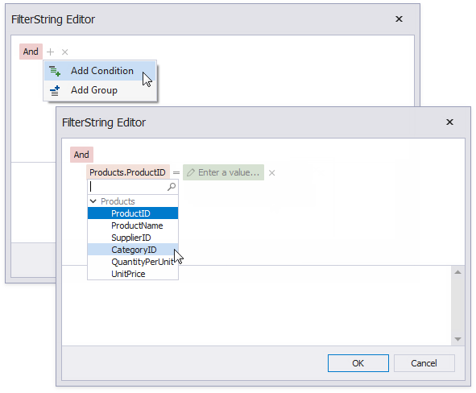Viewport: 476px width, 393px height.
Task: Click the Add Condition icon in popup menu
Action: [x=55, y=71]
